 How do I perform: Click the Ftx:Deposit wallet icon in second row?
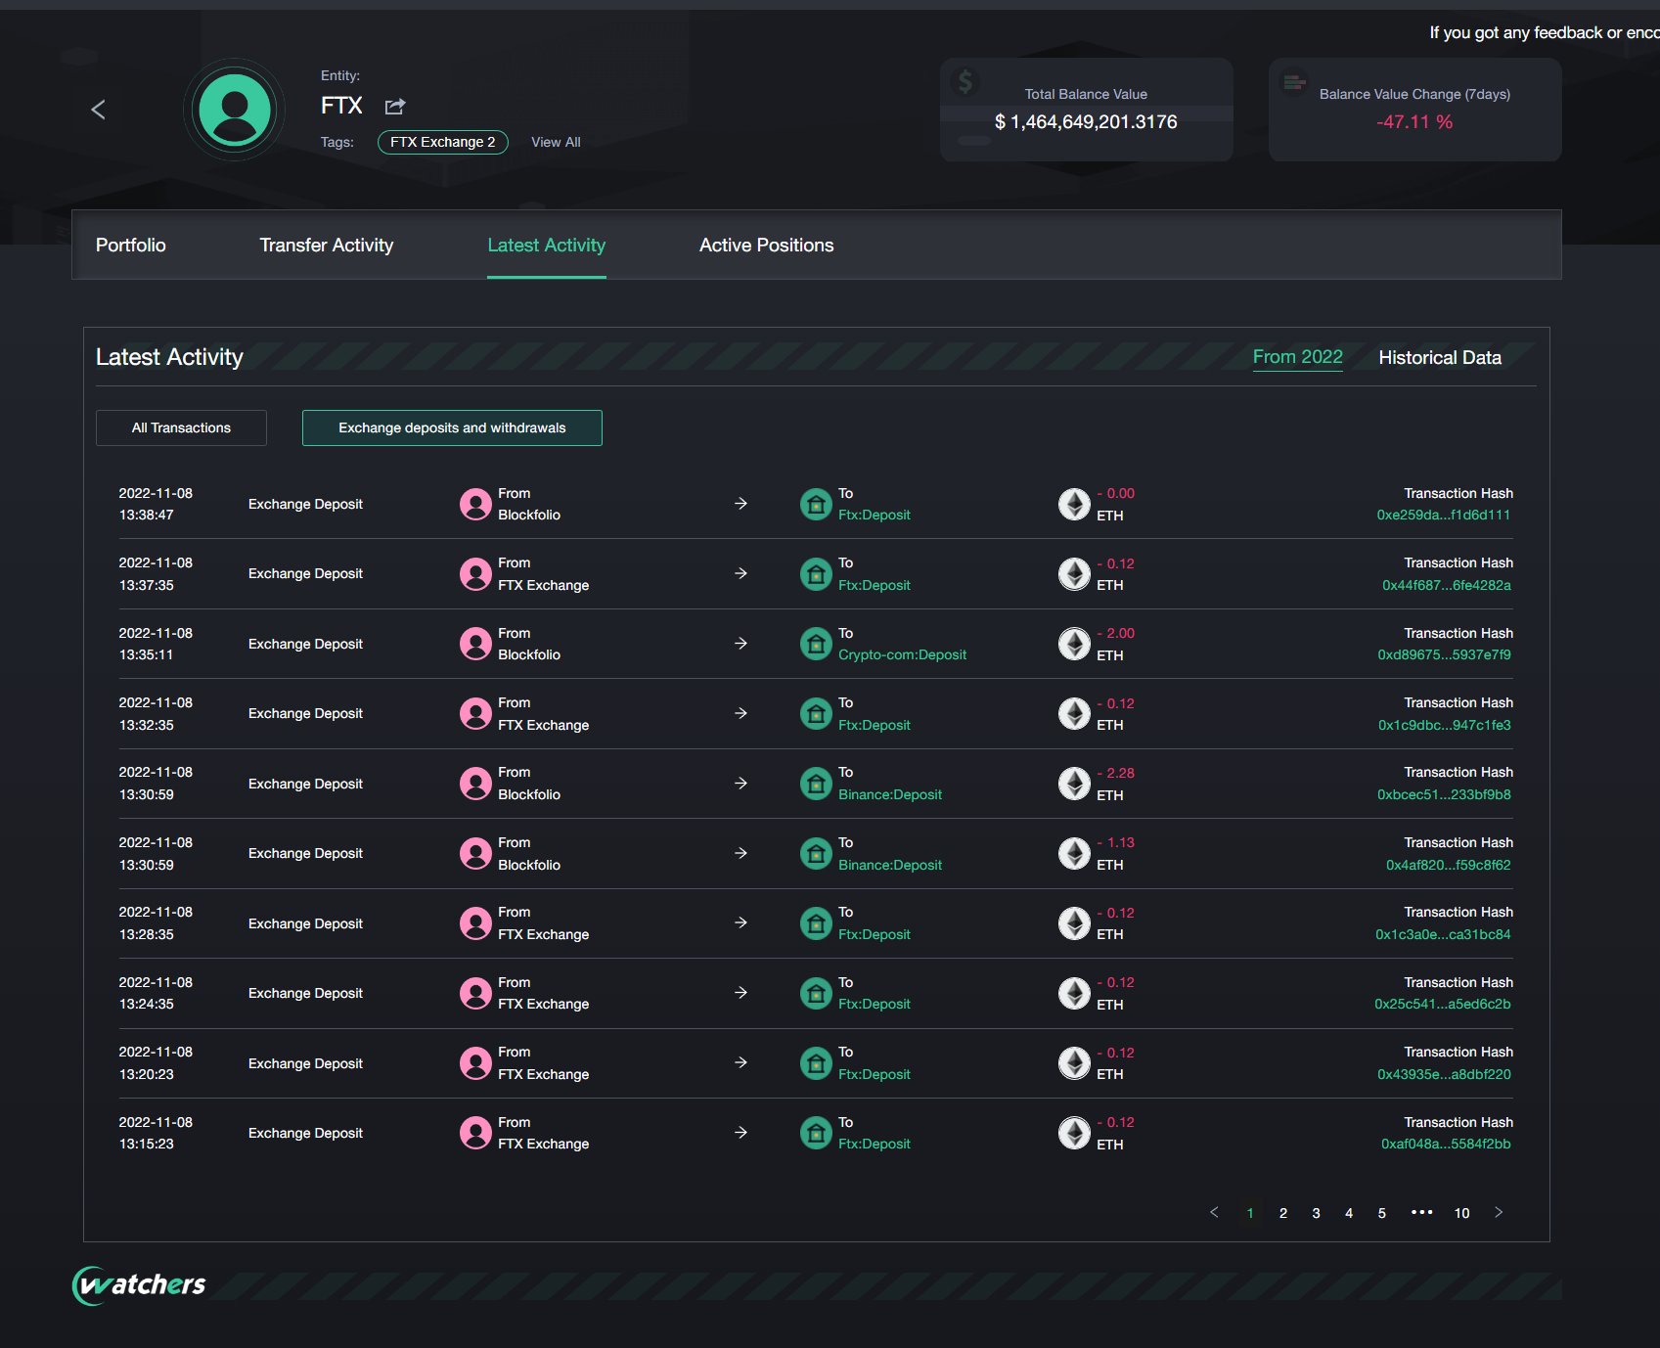point(816,574)
